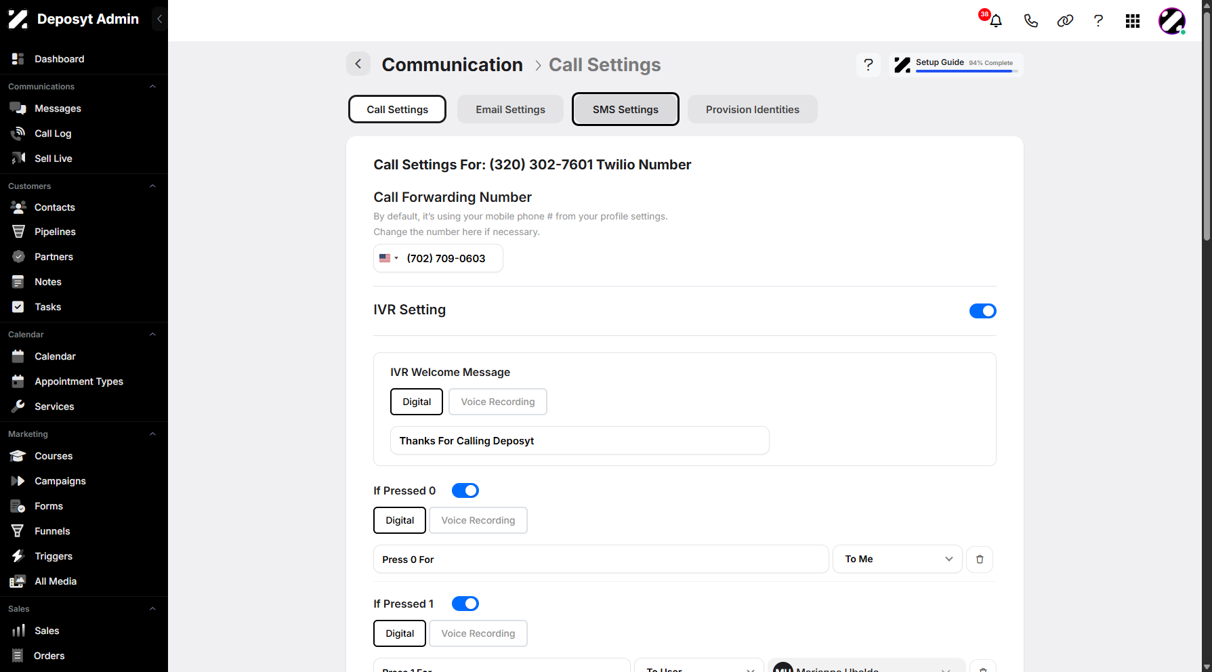The image size is (1212, 672).
Task: Open Dashboard from sidebar
Action: [x=59, y=59]
